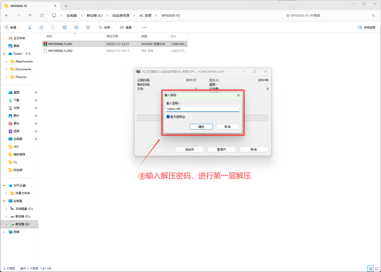
Task: Switch to large thumbnails view icon
Action: (376, 268)
